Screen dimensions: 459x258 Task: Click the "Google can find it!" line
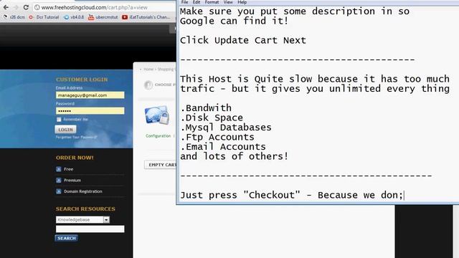(235, 21)
